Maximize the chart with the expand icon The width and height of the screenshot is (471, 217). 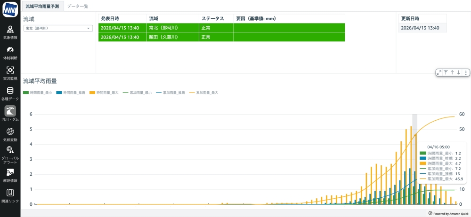point(439,72)
